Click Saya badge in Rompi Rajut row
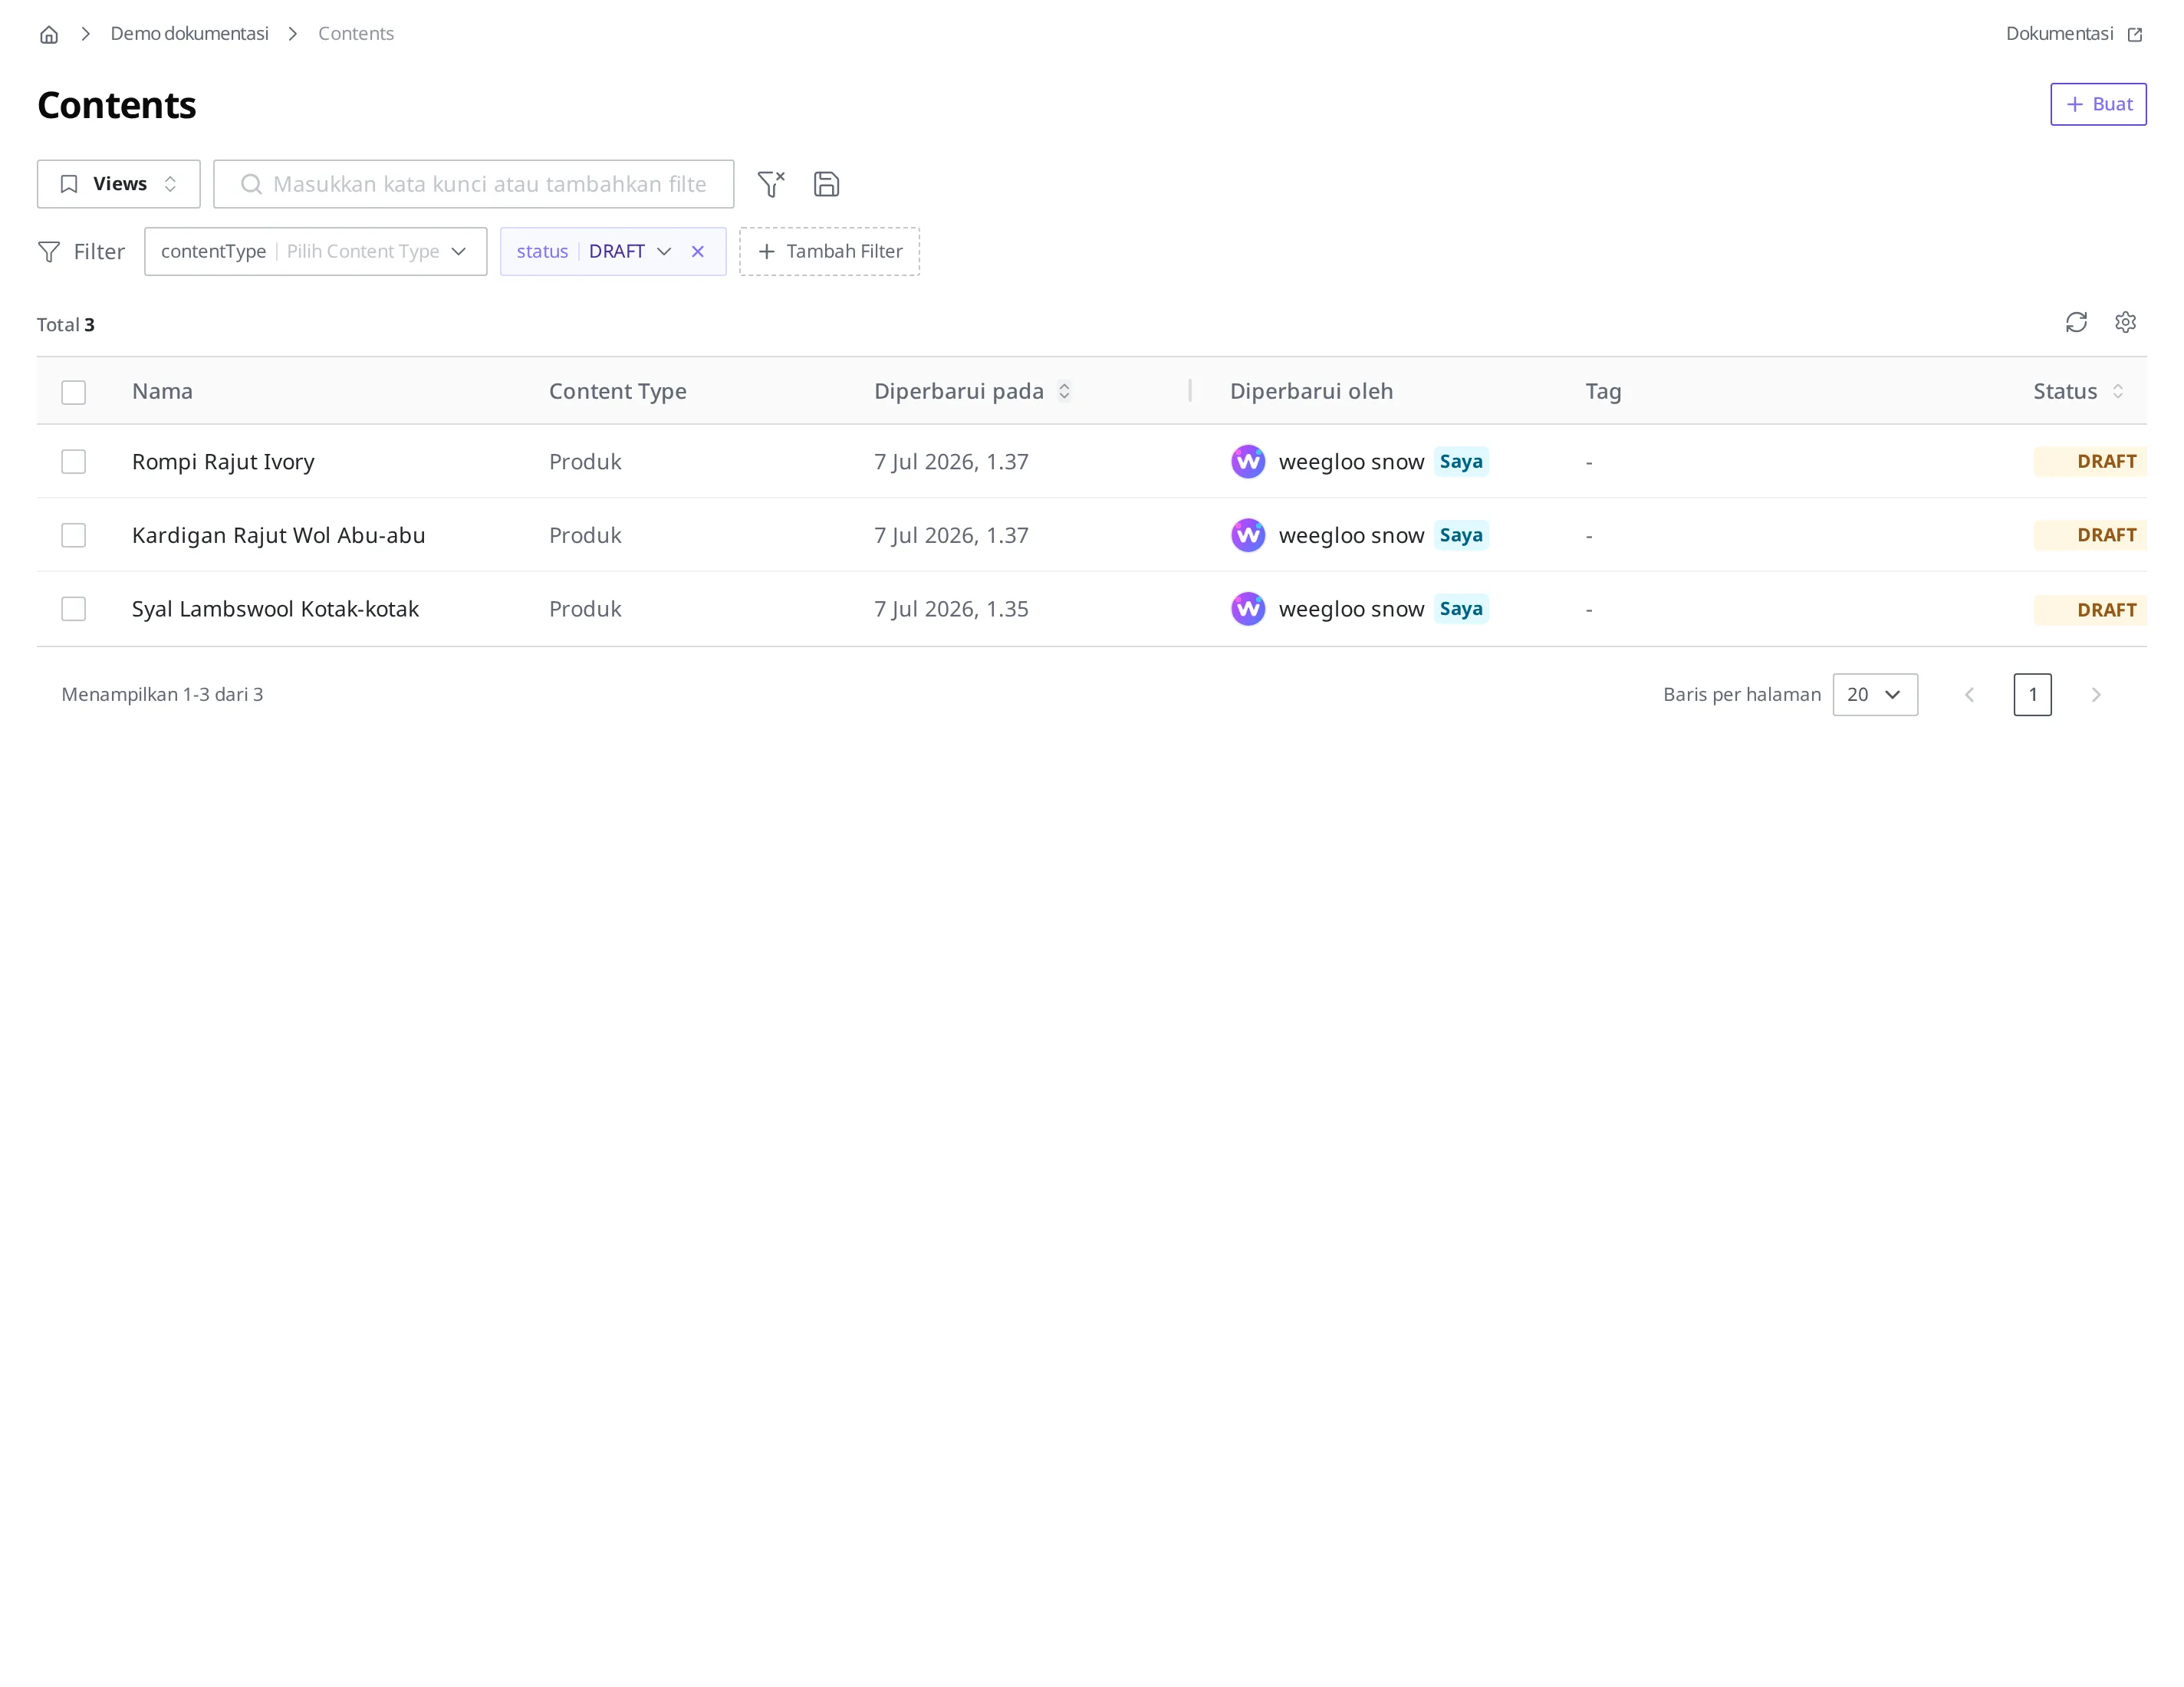This screenshot has height=1687, width=2184. click(x=1461, y=461)
